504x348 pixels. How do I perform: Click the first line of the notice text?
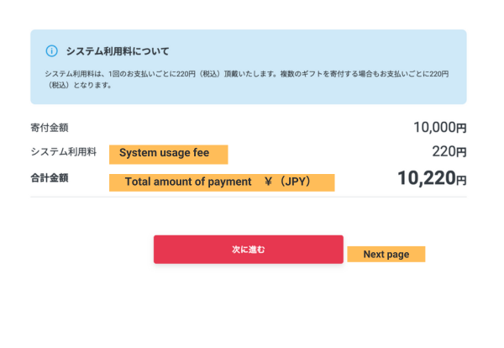(244, 74)
